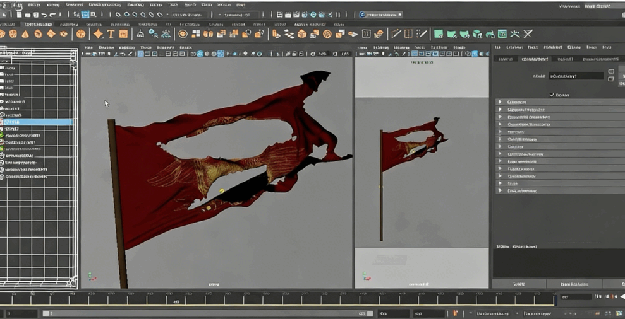
Task: Click the first green icon on the shelf
Action: point(439,34)
